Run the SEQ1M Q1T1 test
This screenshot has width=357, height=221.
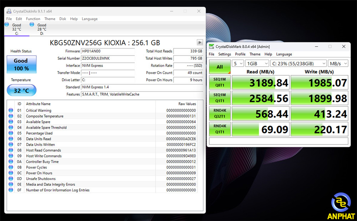(x=220, y=98)
